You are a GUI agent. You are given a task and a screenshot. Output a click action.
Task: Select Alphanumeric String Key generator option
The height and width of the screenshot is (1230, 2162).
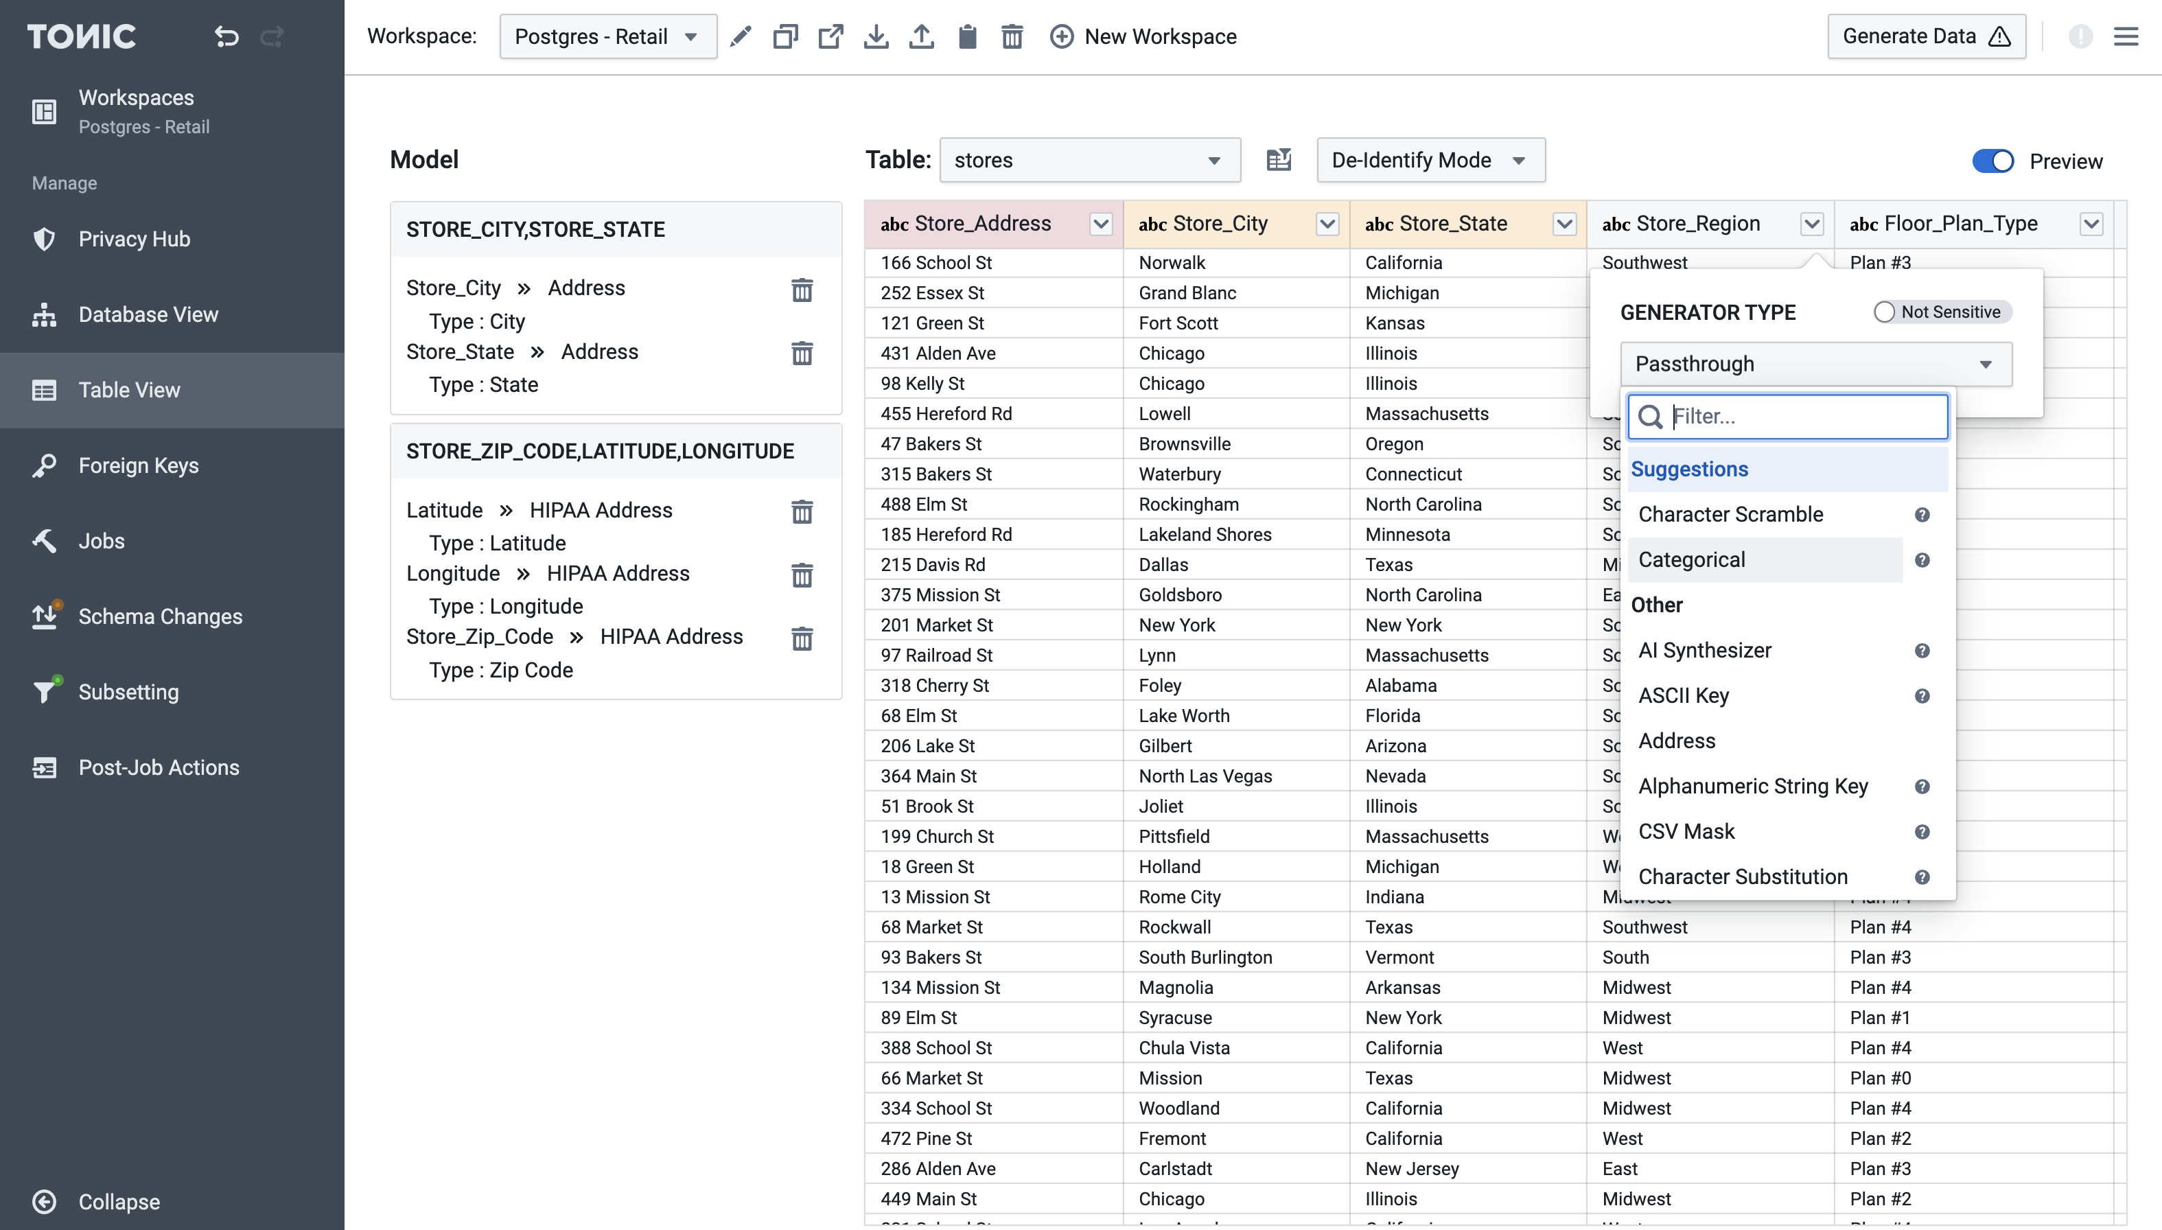point(1765,787)
